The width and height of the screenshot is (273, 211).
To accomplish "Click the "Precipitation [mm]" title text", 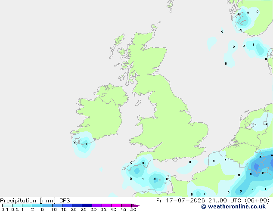I will [x=28, y=201].
